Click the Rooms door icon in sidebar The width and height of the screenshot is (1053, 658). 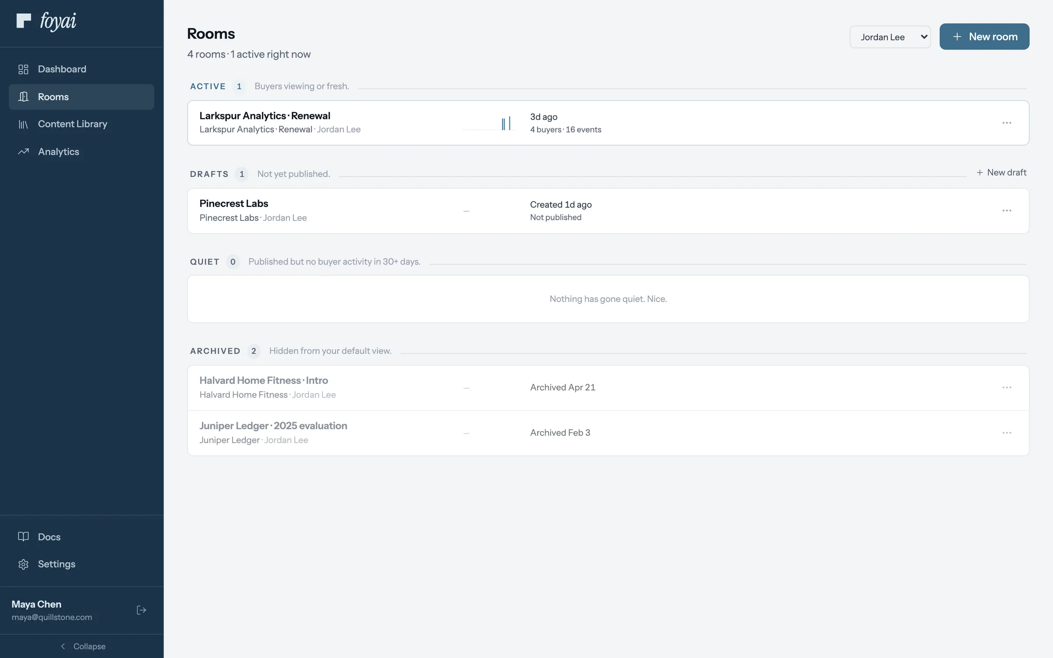pyautogui.click(x=23, y=97)
